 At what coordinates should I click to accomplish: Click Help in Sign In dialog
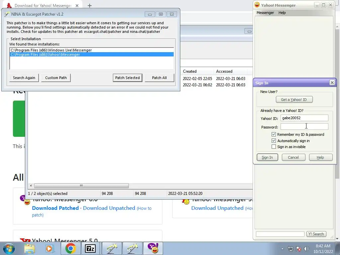(x=320, y=157)
